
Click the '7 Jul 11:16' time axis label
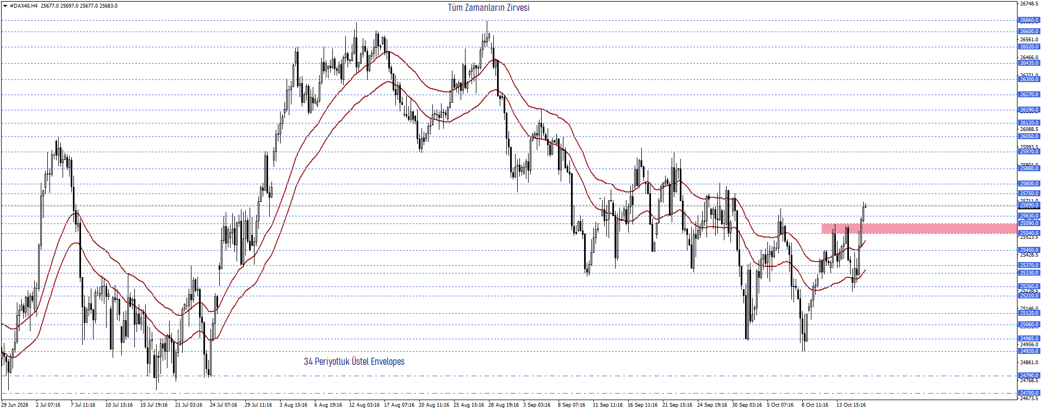(x=83, y=405)
